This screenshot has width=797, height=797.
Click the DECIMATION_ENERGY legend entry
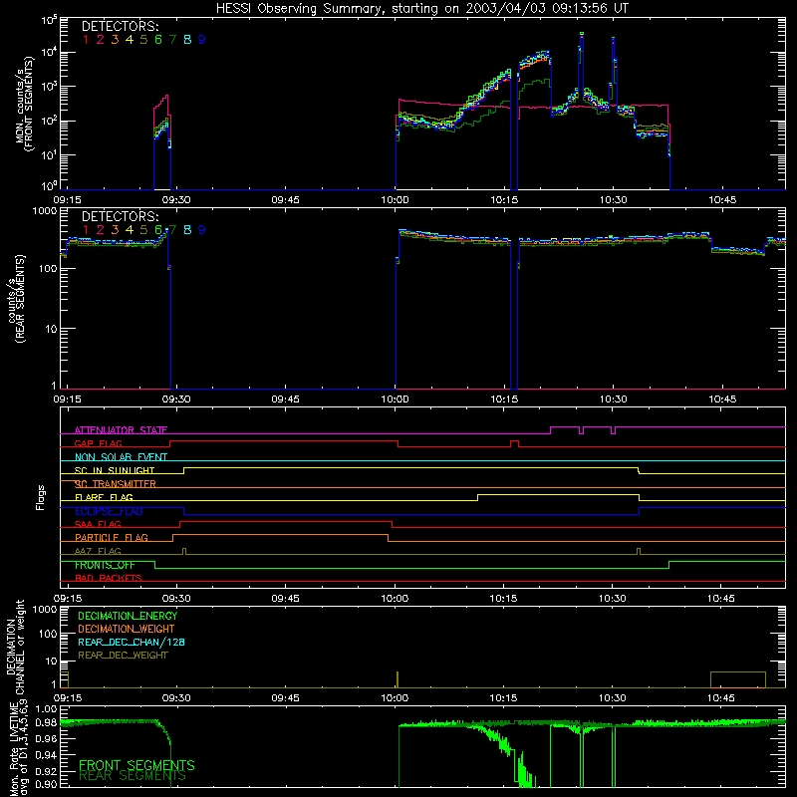click(x=128, y=616)
